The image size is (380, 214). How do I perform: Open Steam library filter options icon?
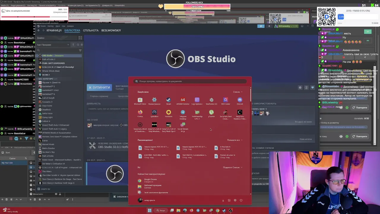click(x=80, y=50)
